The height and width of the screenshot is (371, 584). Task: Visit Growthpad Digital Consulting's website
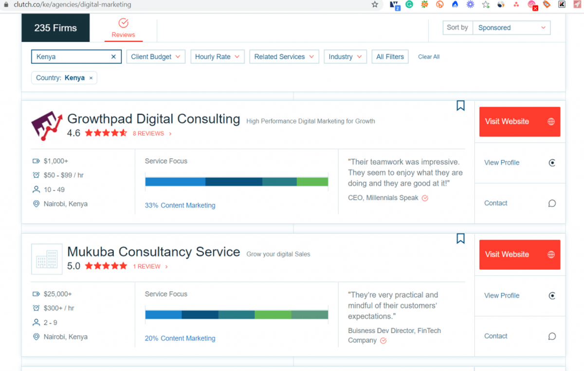[520, 122]
